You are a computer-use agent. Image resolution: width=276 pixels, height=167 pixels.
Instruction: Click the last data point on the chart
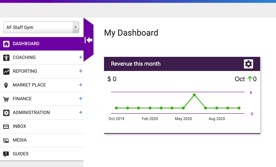239,108
